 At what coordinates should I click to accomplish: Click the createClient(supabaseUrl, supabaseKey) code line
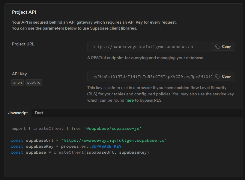coord(80,152)
